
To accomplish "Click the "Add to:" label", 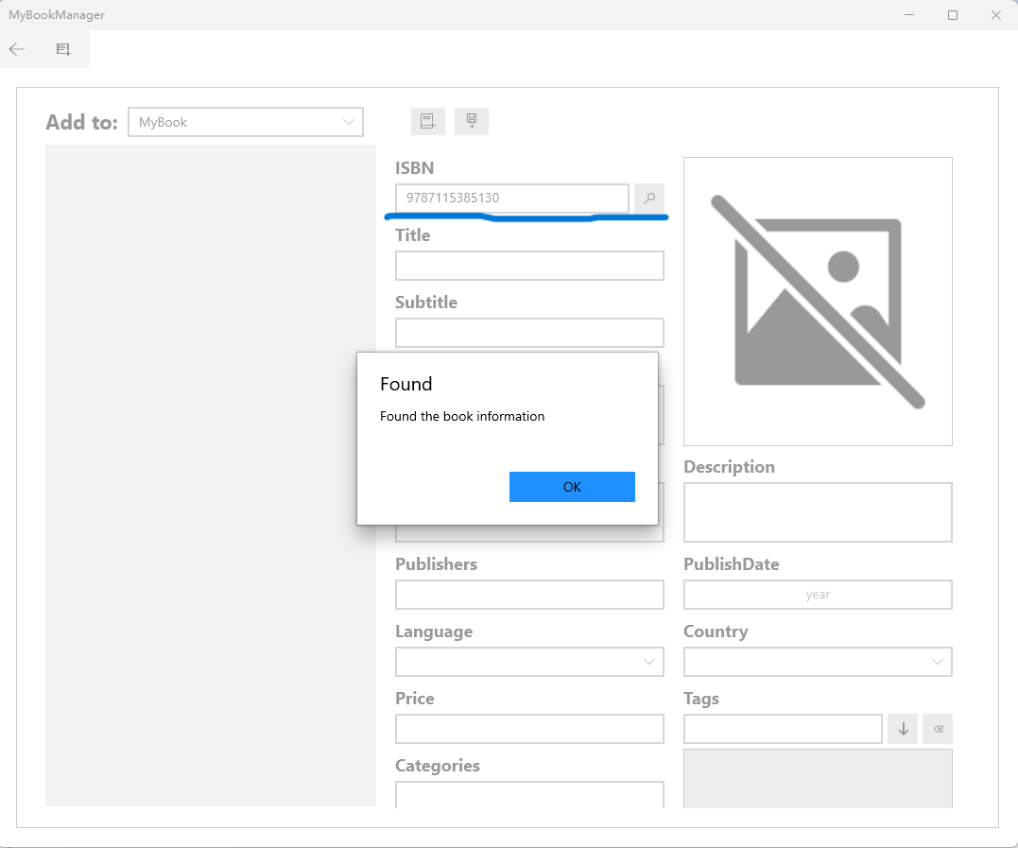I will coord(82,122).
